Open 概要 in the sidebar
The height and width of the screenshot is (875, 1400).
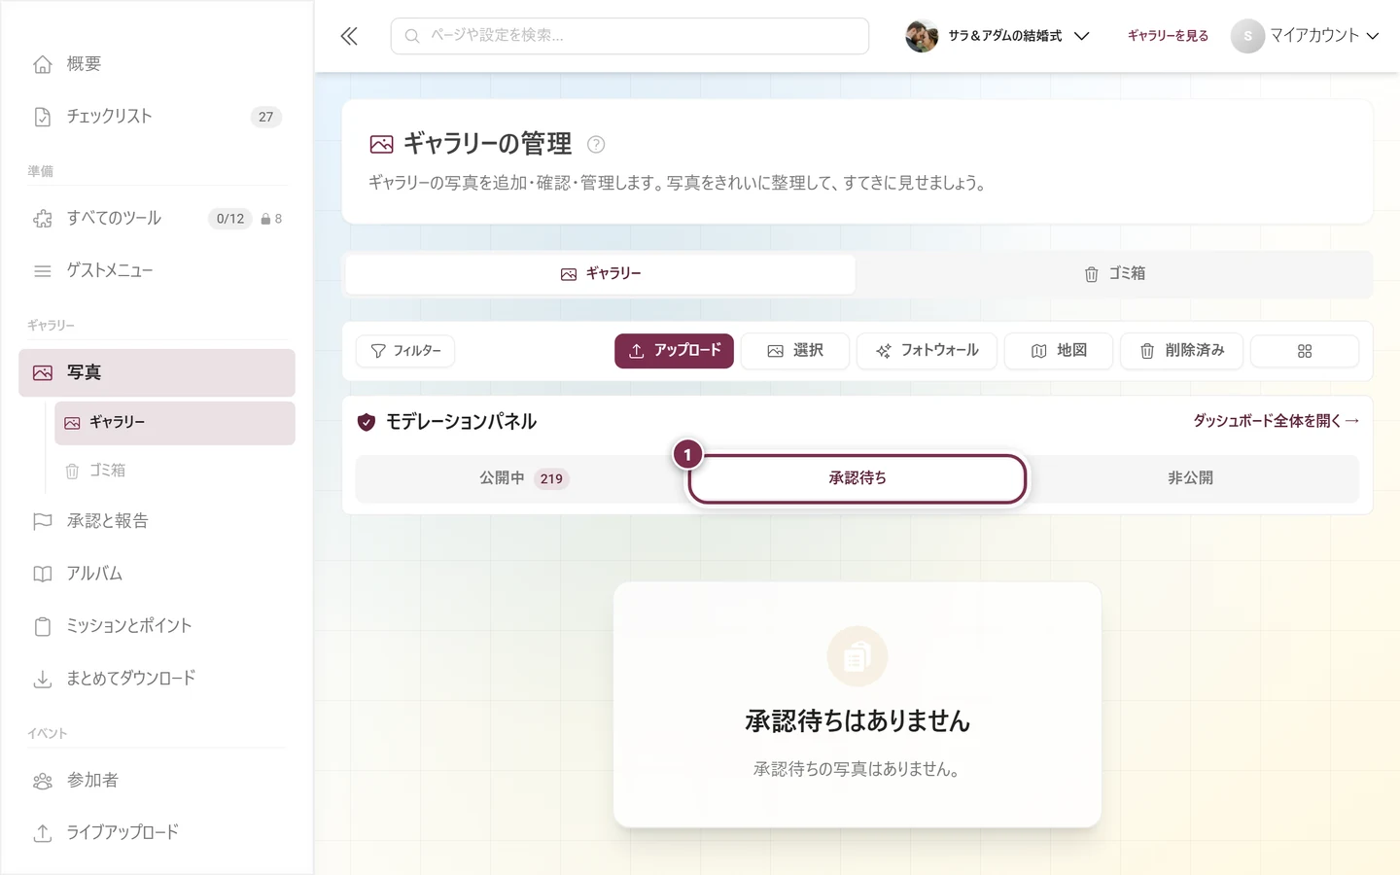tap(157, 64)
